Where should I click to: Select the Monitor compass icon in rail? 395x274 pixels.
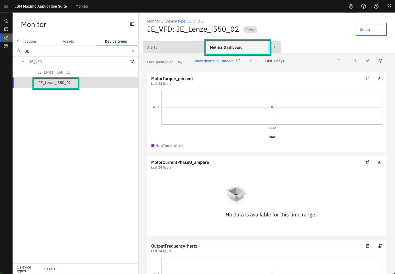[x=6, y=38]
